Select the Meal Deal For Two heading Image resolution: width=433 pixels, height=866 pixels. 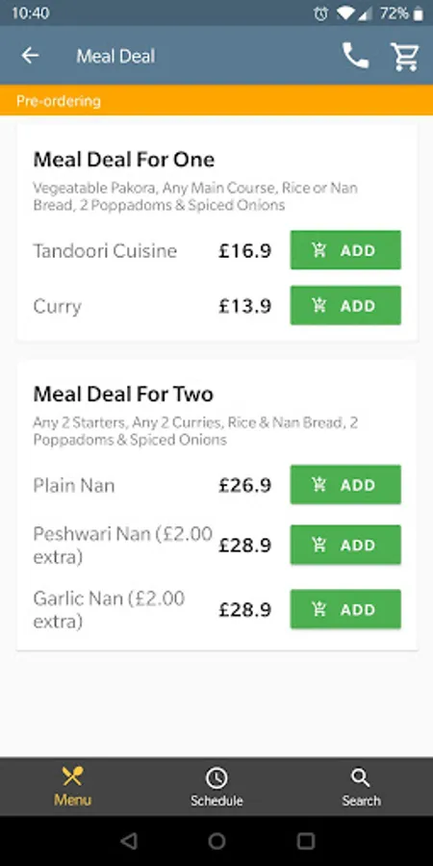(x=123, y=395)
